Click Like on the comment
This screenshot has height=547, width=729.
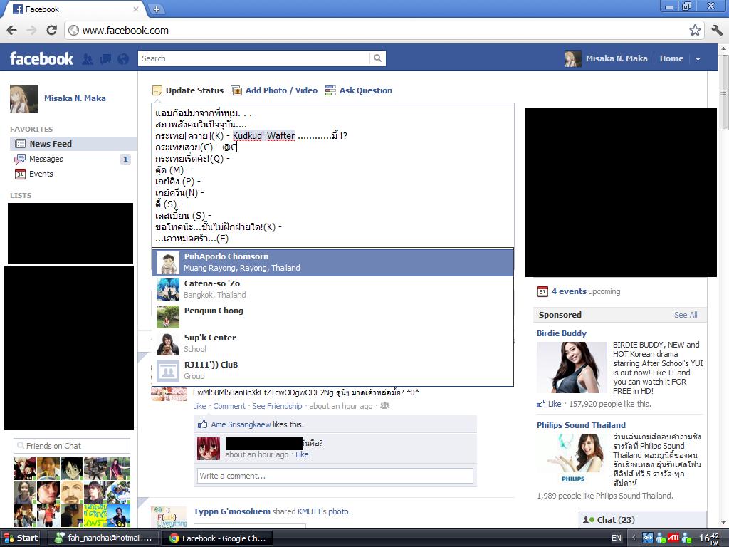coord(302,454)
